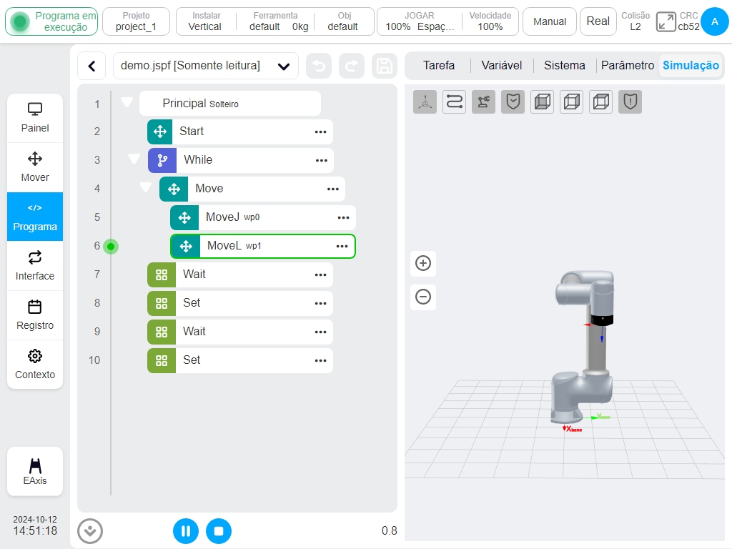Collapse the While block
The height and width of the screenshot is (549, 732).
(x=134, y=159)
